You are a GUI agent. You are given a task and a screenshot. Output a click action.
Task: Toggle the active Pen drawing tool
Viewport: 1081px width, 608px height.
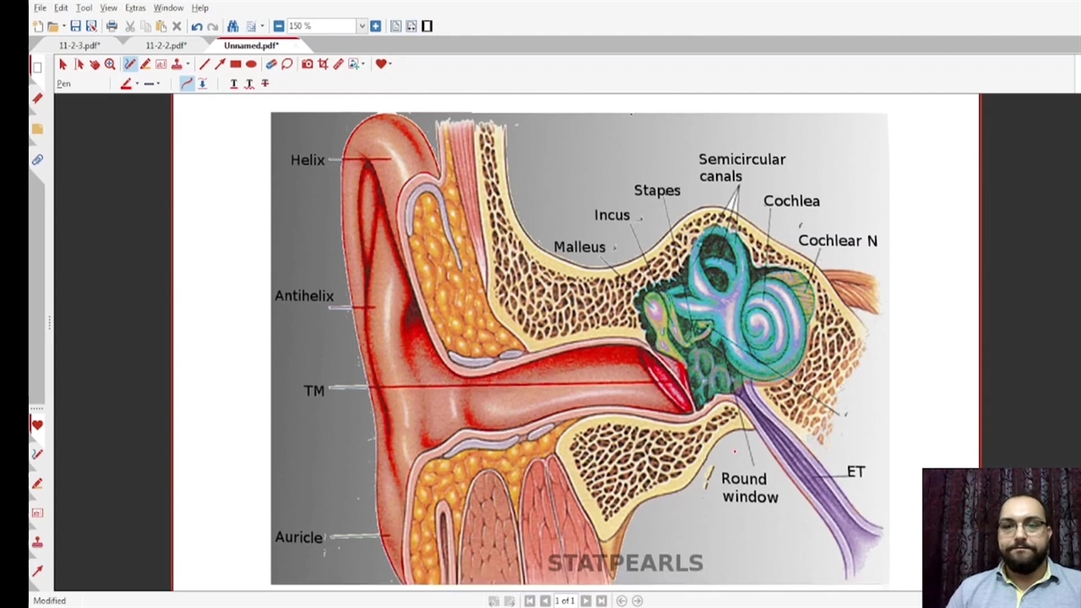pyautogui.click(x=129, y=64)
